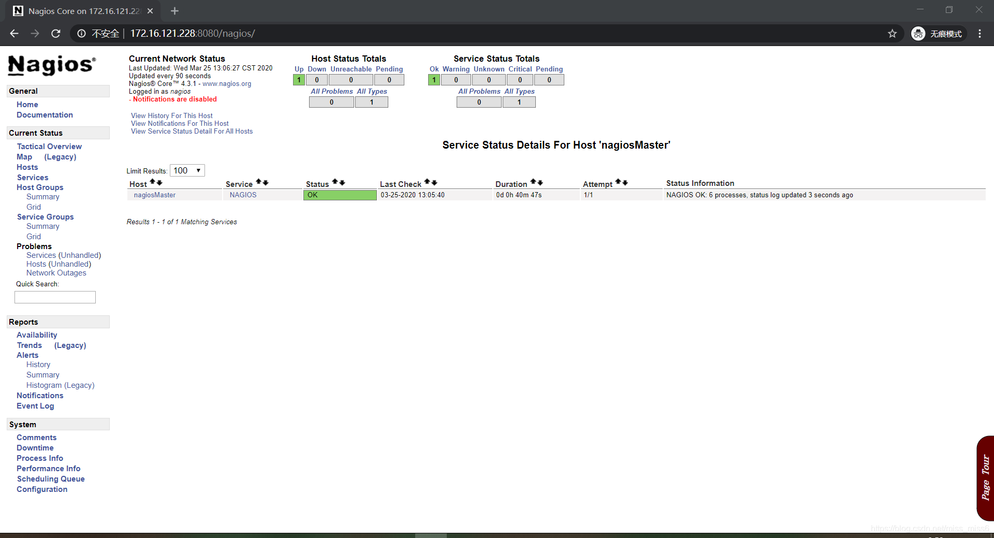Sort by Last Check ascending arrow
994x538 pixels.
point(427,182)
